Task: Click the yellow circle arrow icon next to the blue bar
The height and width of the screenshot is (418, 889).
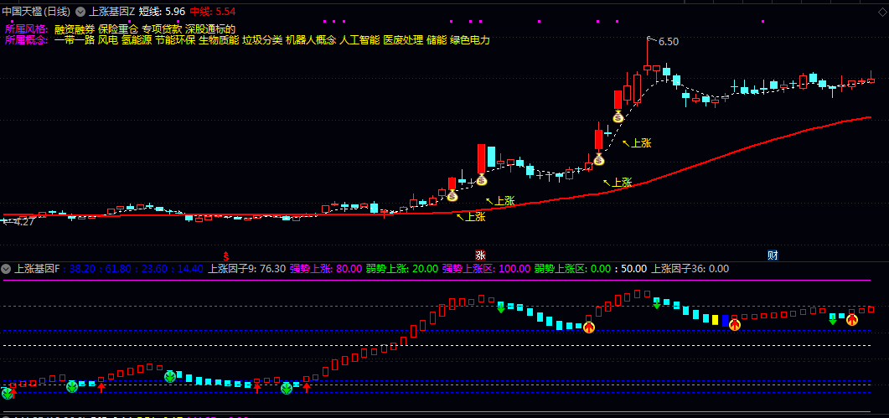Action: pos(735,325)
